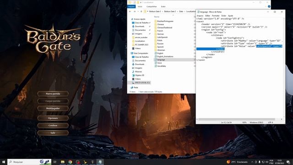
Task: Sort files by the Nome column
Action: 157,16
